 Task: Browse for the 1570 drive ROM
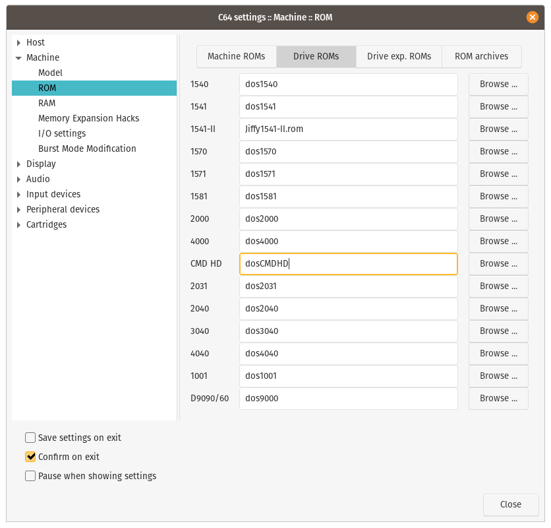[x=498, y=151]
